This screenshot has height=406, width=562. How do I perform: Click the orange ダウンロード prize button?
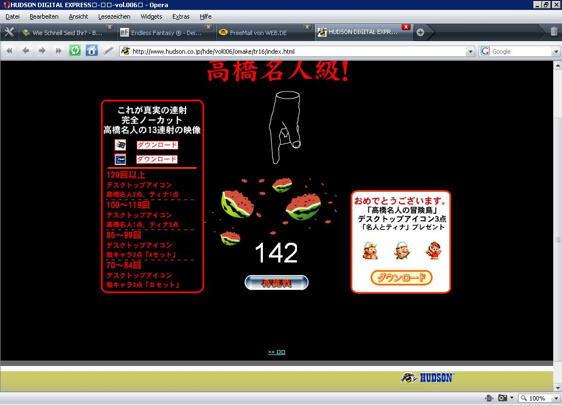pyautogui.click(x=401, y=278)
